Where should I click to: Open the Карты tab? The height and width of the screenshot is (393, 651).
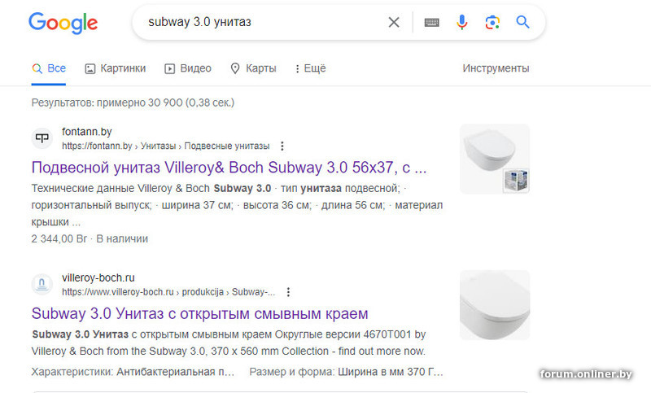pyautogui.click(x=253, y=68)
